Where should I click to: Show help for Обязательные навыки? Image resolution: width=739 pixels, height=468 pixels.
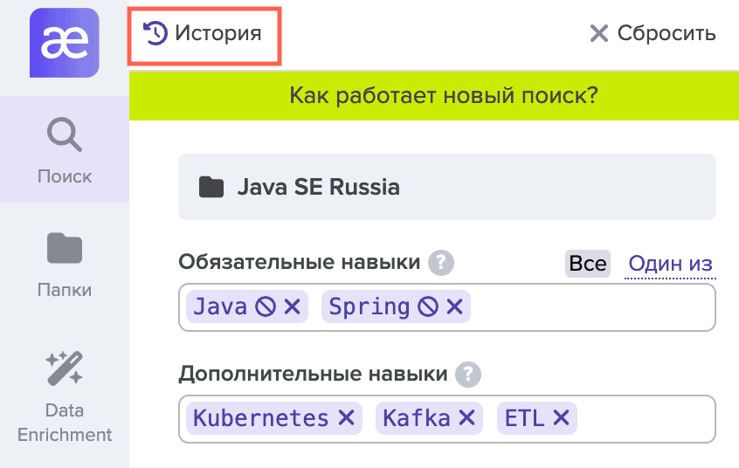(x=443, y=262)
